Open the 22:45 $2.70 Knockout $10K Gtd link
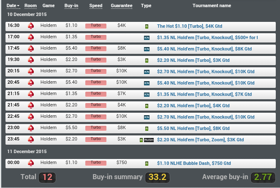The width and height of the screenshot is (280, 188). point(206,117)
